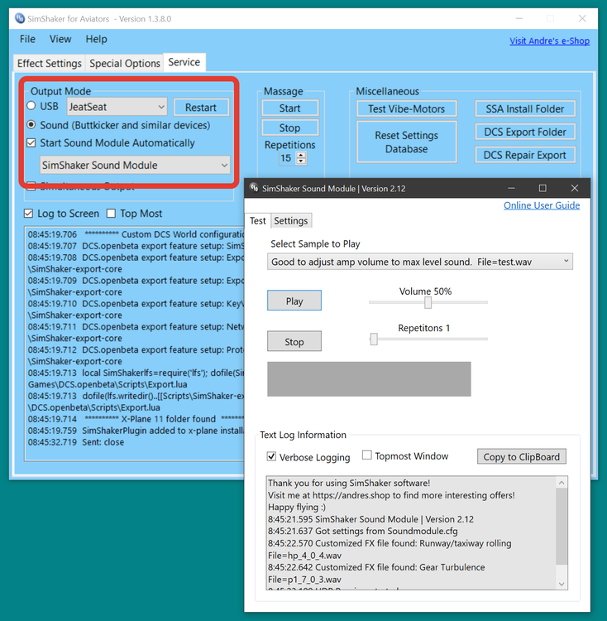Screen dimensions: 607x621
Task: Click the Restart button
Action: (x=201, y=108)
